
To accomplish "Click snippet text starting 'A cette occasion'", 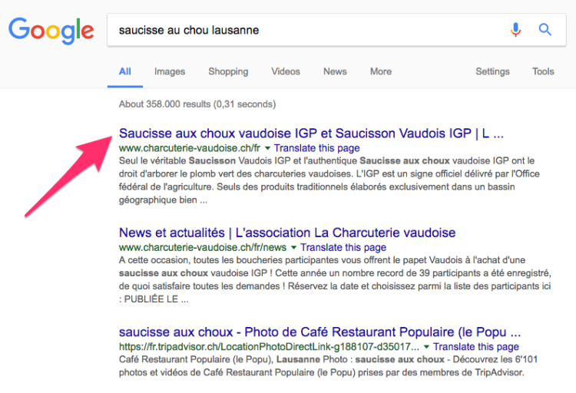I will coord(335,279).
